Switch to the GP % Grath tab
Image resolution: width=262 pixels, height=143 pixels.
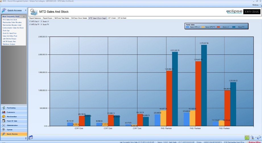112,18
